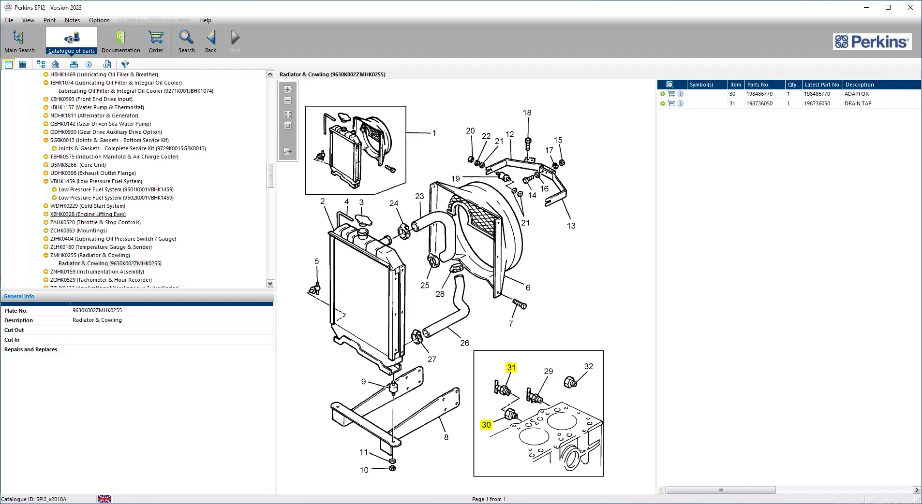Expand ZNHK0159 Instrumentation Assembly node
The image size is (922, 504).
pos(46,272)
